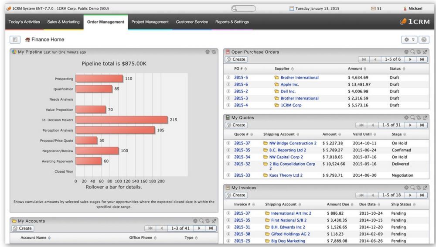
Task: Sort purchase orders by the Amount column
Action: point(357,69)
